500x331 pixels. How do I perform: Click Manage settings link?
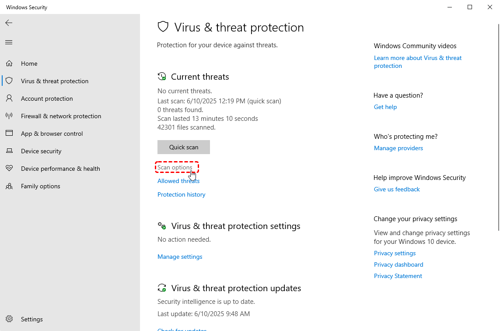(x=180, y=257)
